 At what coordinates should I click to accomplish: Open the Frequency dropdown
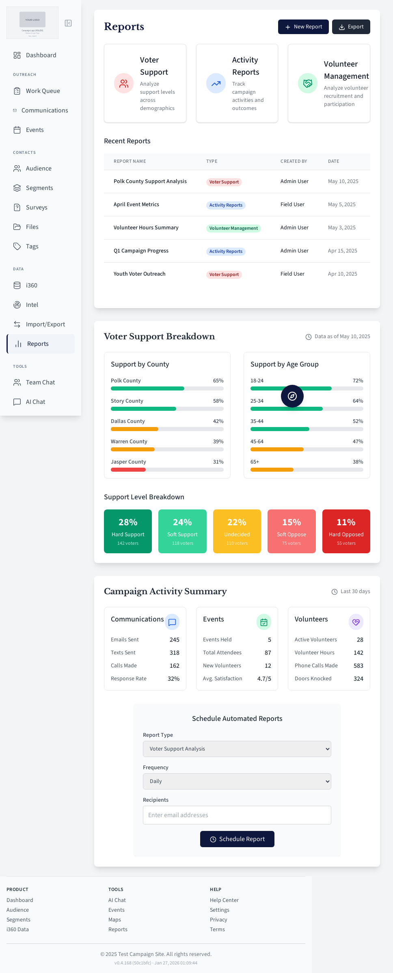[237, 781]
